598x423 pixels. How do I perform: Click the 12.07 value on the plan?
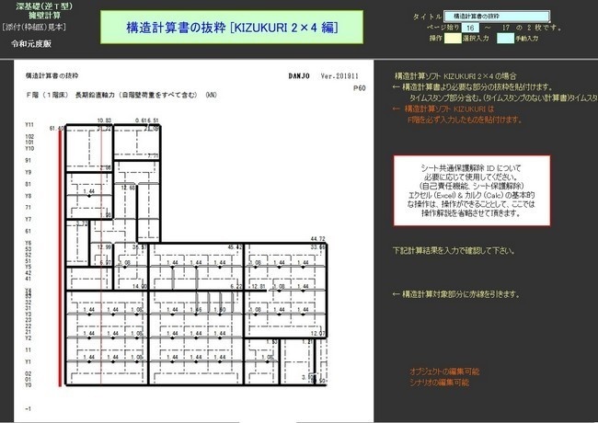tap(317, 334)
